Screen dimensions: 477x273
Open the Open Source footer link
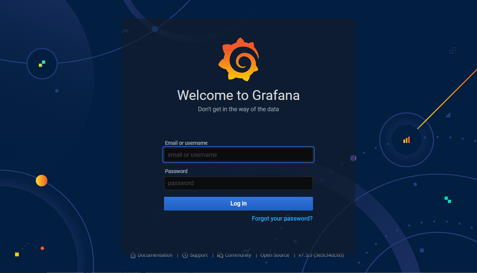click(x=275, y=255)
